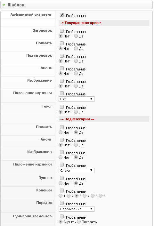
Task: Open the Положение картинки dropdown showing Нет
Action: (77, 99)
